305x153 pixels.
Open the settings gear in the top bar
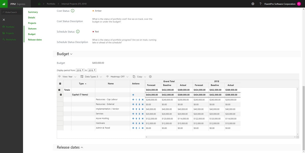click(253, 4)
